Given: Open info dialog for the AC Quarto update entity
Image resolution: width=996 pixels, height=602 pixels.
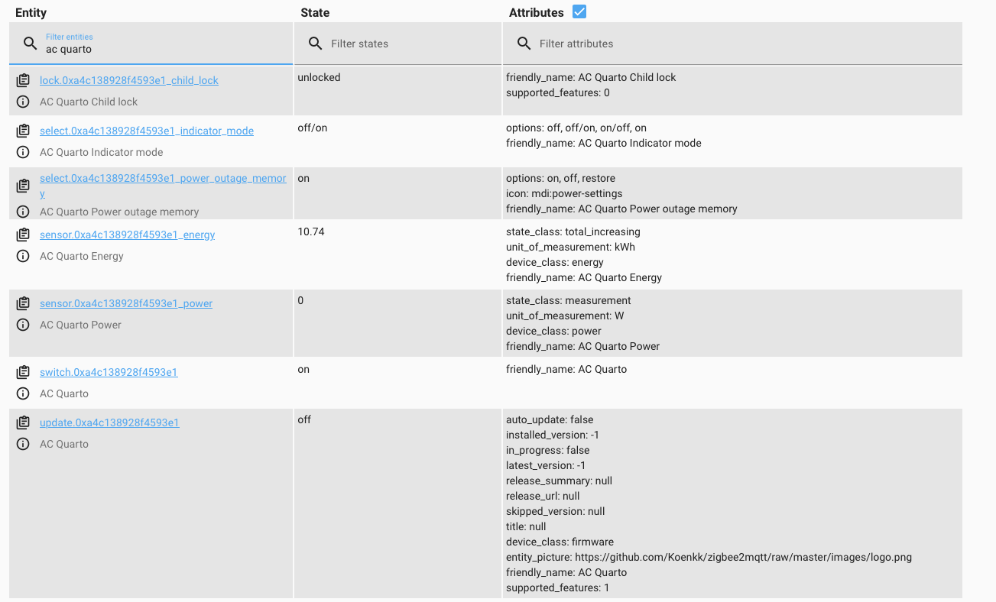Looking at the screenshot, I should coord(23,444).
